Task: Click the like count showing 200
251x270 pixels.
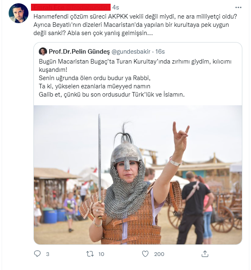Action: click(159, 254)
